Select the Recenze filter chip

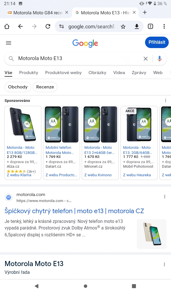[45, 87]
